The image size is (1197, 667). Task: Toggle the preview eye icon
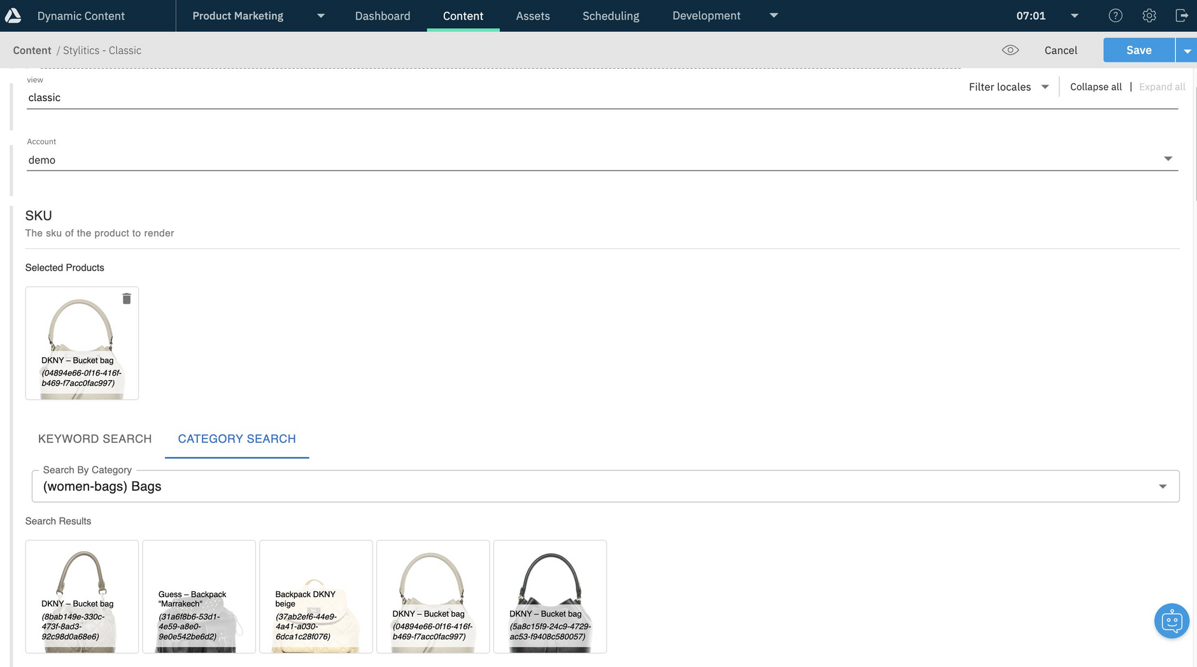1010,50
